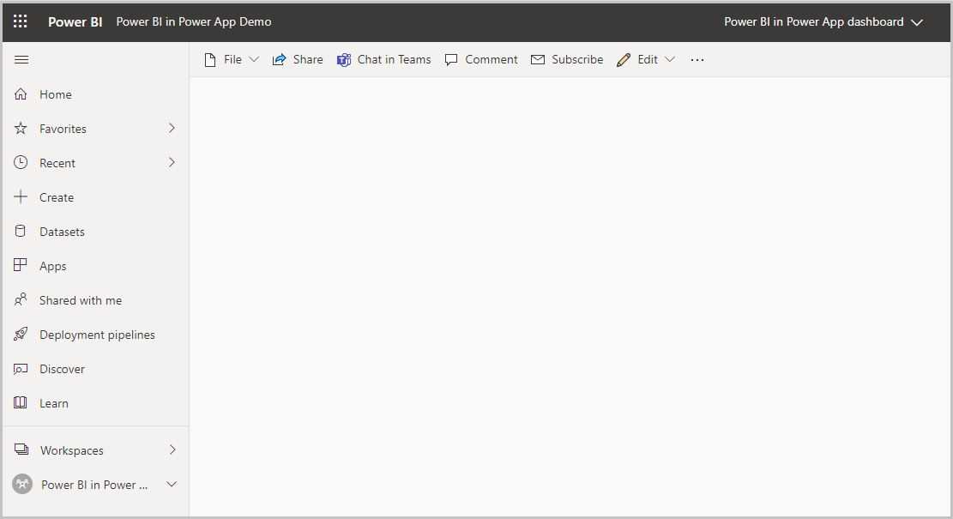Select the Apps icon in navigation pane

tap(20, 265)
